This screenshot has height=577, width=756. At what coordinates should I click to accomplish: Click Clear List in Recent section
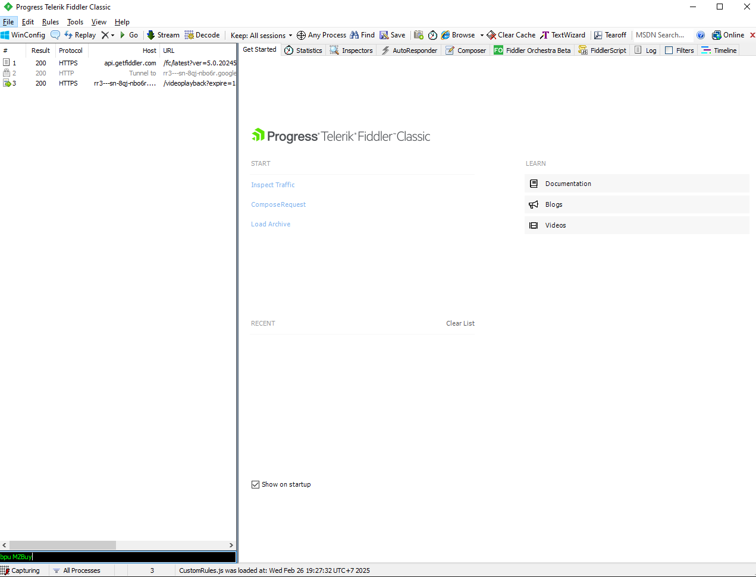pos(460,323)
